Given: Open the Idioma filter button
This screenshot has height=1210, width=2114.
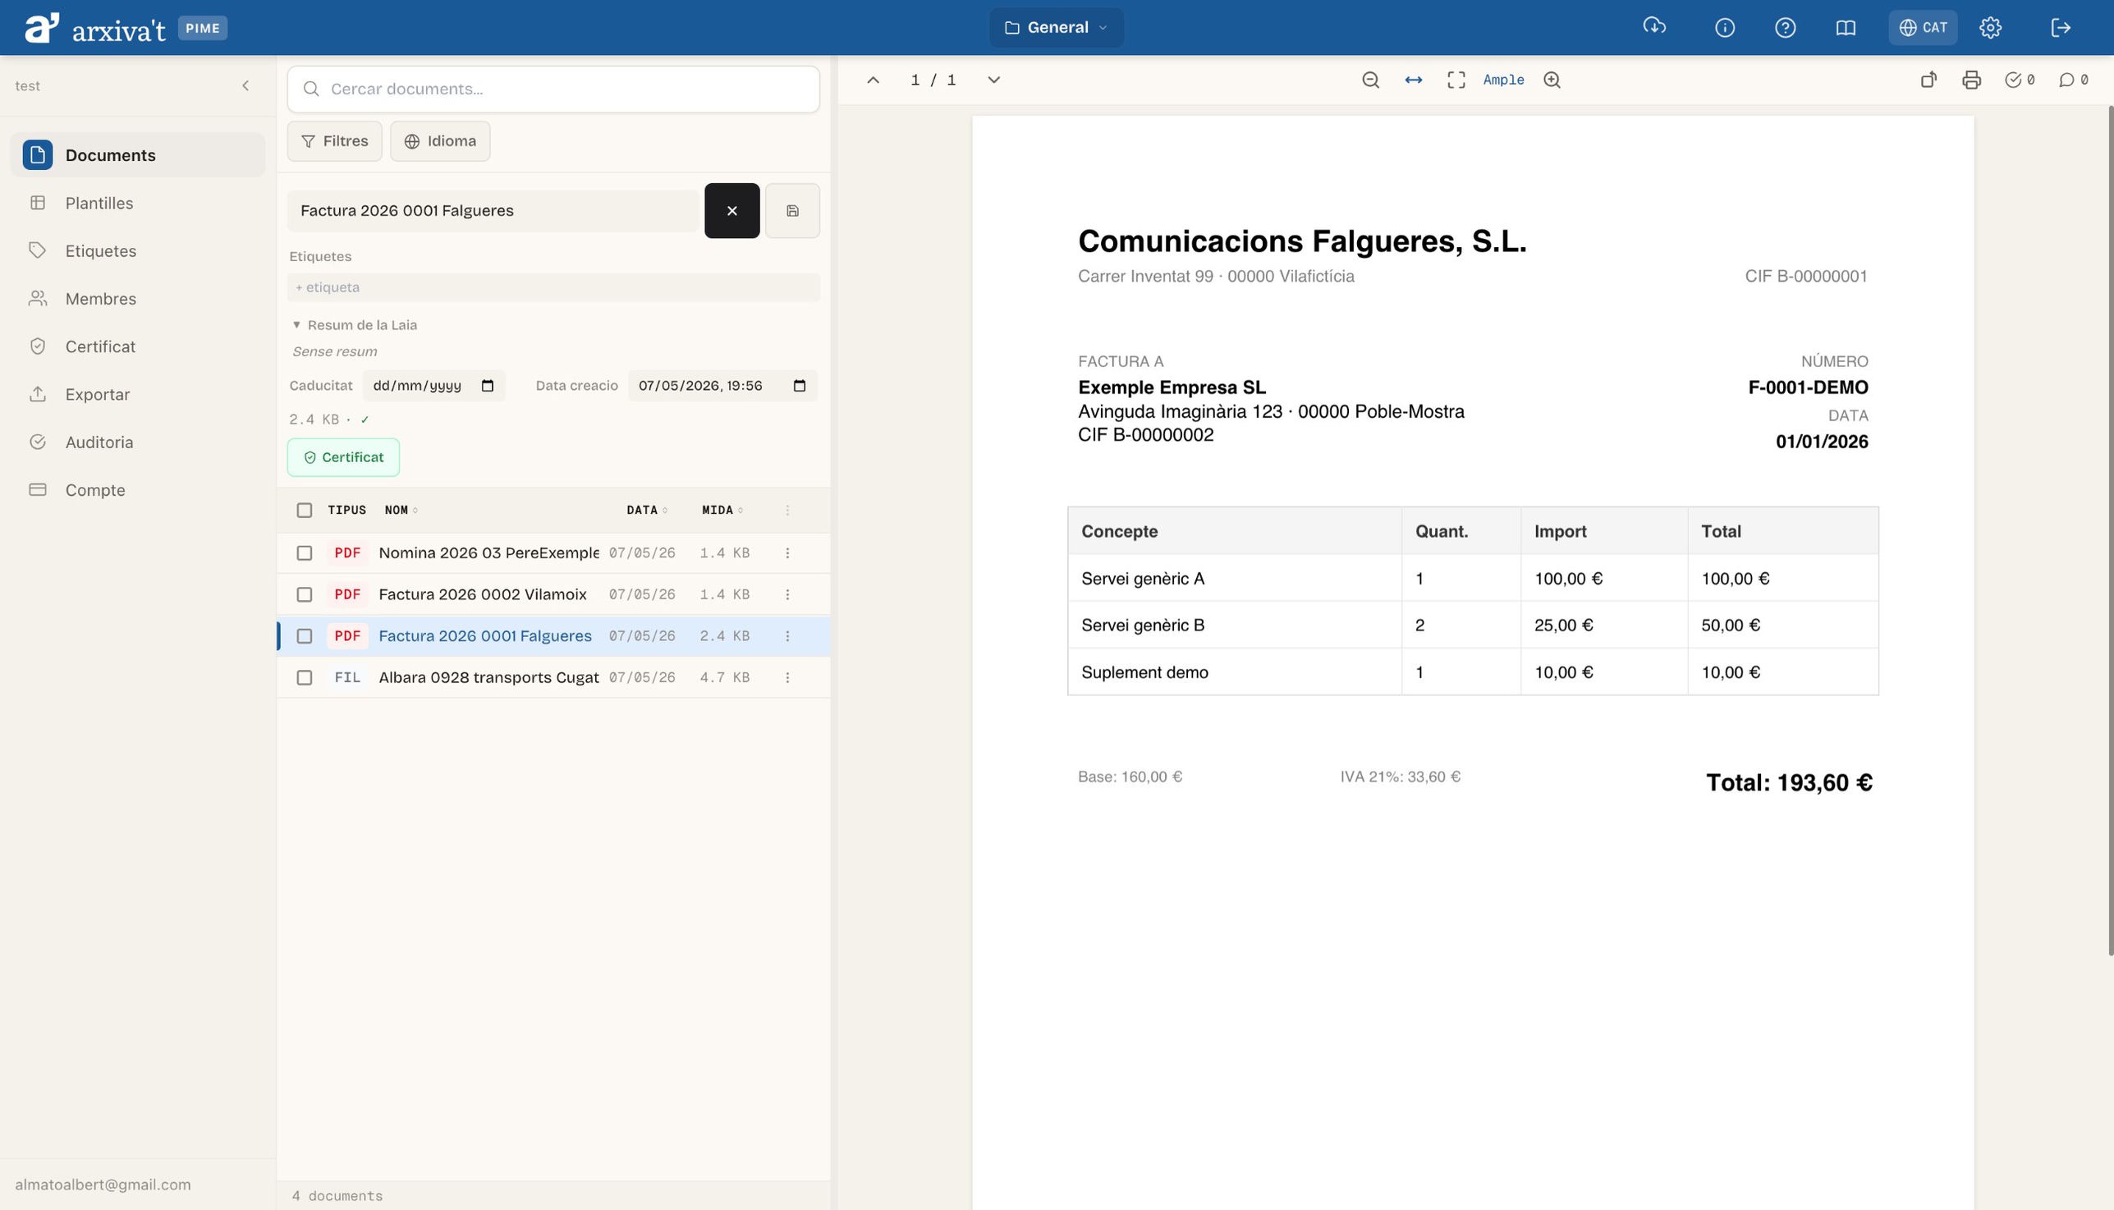Looking at the screenshot, I should 440,141.
